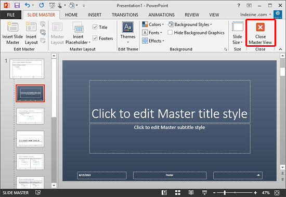The image size is (286, 197).
Task: Click Previous Slide double arrow button
Action: (282, 173)
